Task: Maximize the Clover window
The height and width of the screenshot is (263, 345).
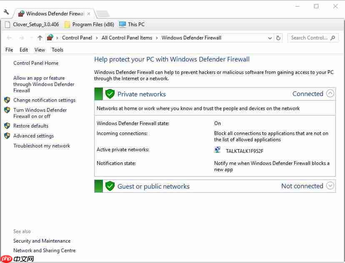Action: tap(316, 6)
